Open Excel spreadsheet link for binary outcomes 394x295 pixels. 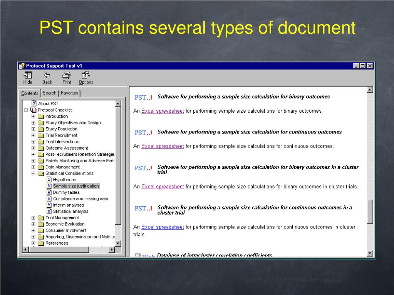[163, 111]
